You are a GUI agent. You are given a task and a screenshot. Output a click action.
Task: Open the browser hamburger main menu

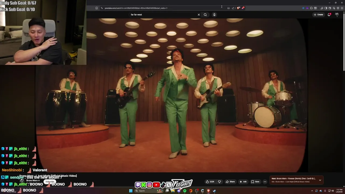[x=342, y=8]
